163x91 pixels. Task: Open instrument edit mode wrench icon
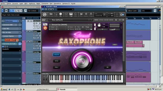[45, 25]
